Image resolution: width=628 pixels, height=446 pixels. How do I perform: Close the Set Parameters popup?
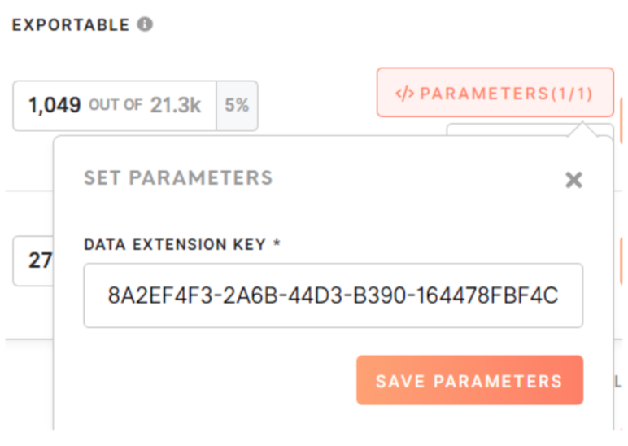click(x=573, y=180)
